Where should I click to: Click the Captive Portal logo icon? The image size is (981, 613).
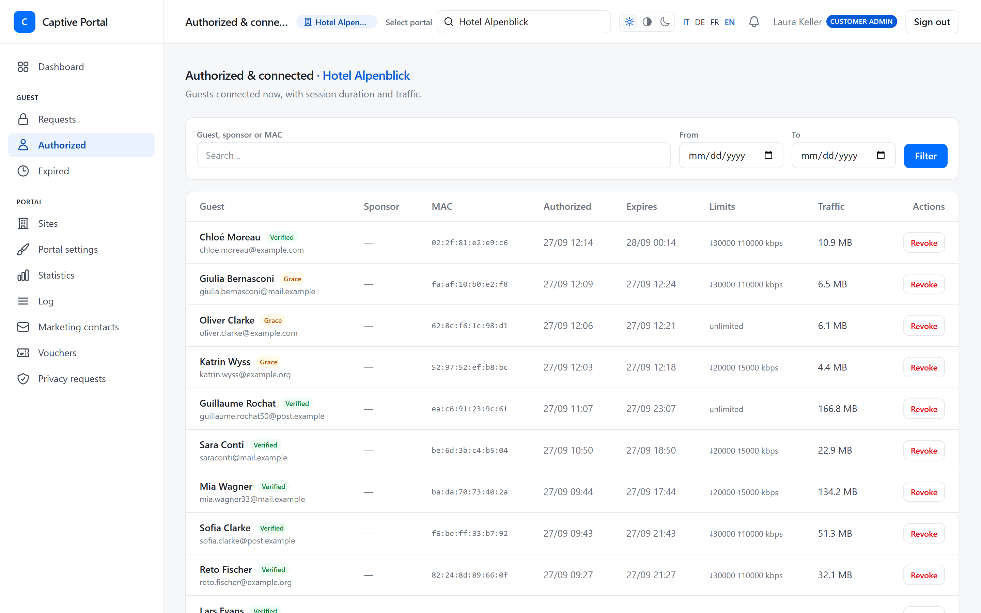[24, 22]
